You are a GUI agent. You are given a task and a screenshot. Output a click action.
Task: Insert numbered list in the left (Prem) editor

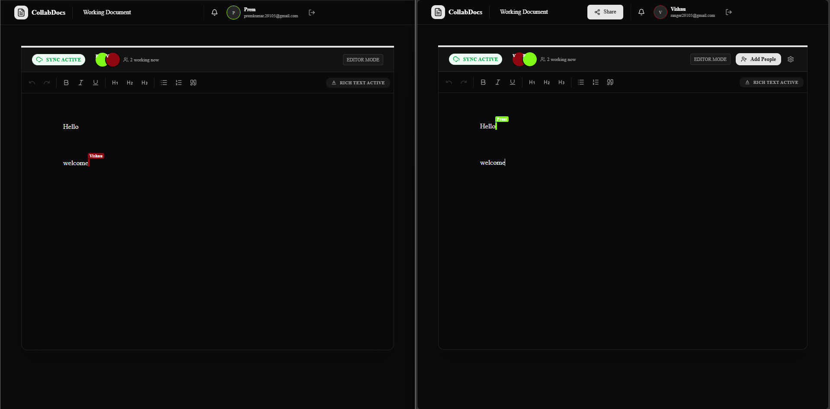179,83
